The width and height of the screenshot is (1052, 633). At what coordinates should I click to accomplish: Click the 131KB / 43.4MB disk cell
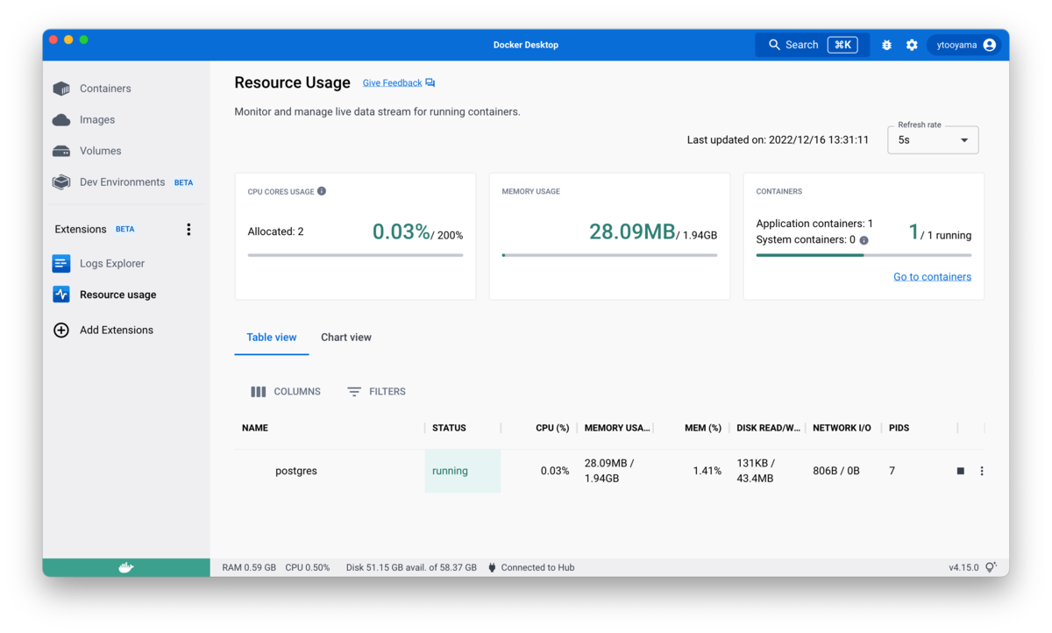point(755,471)
